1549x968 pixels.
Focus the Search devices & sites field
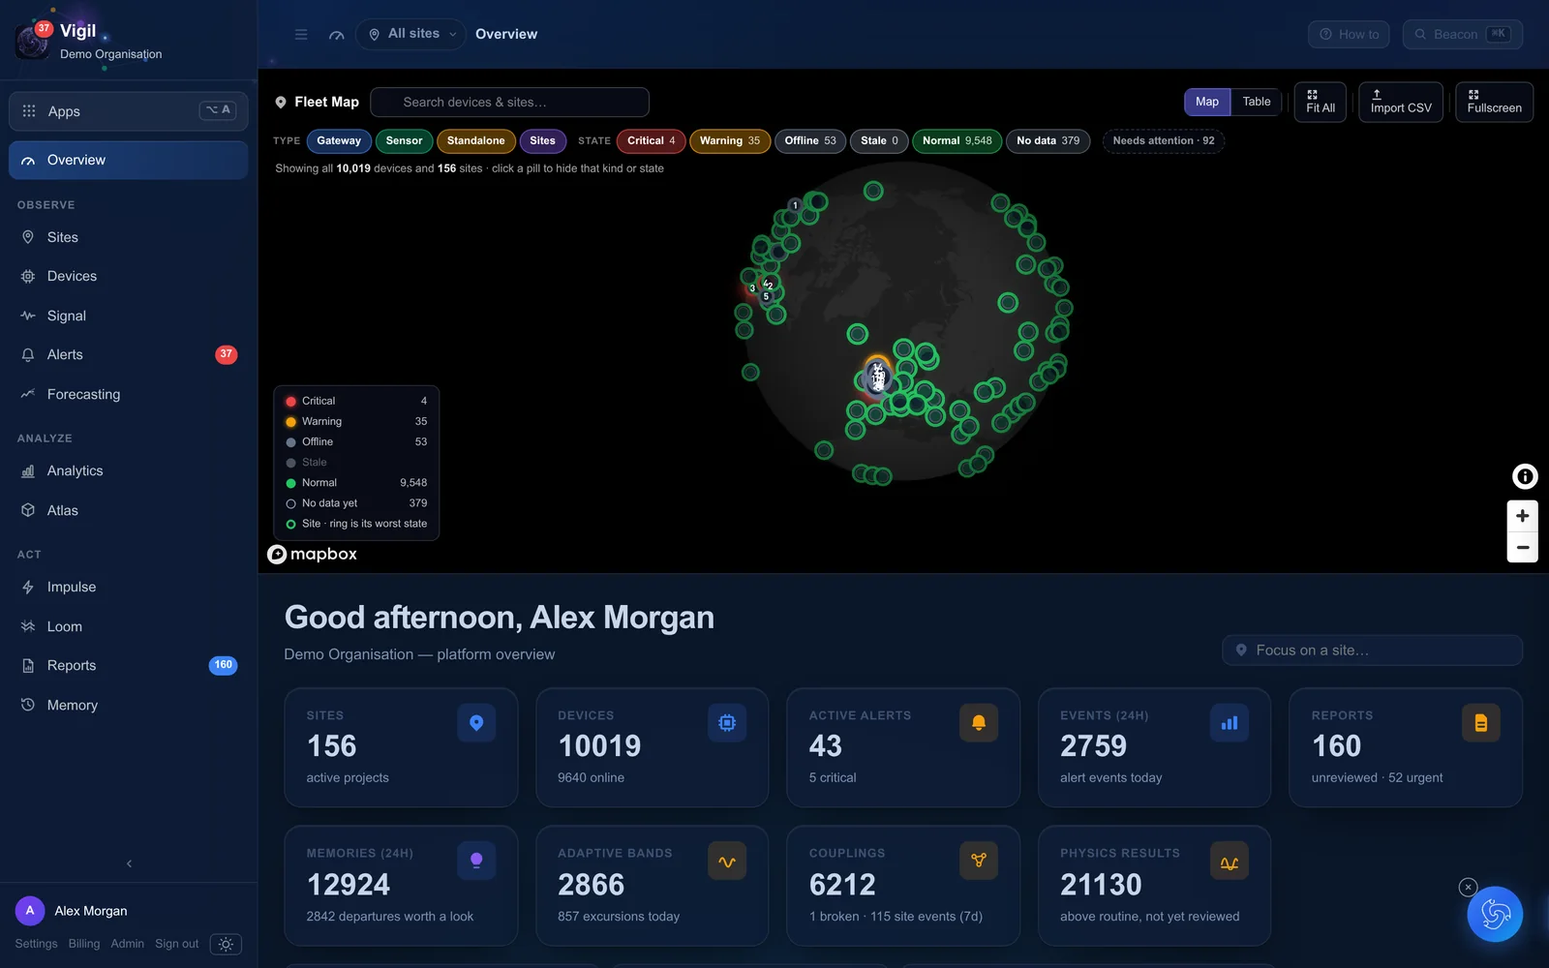pos(509,102)
